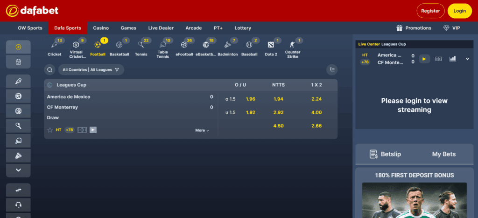Open the Live Dealer tab

point(161,28)
